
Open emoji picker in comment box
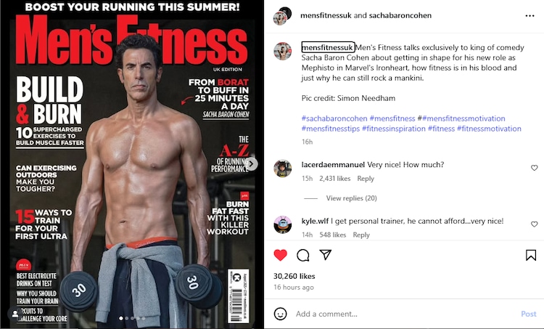click(x=280, y=314)
